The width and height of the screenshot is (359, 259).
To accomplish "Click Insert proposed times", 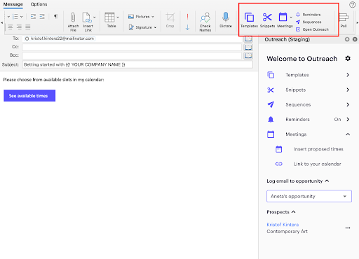I will point(318,149).
